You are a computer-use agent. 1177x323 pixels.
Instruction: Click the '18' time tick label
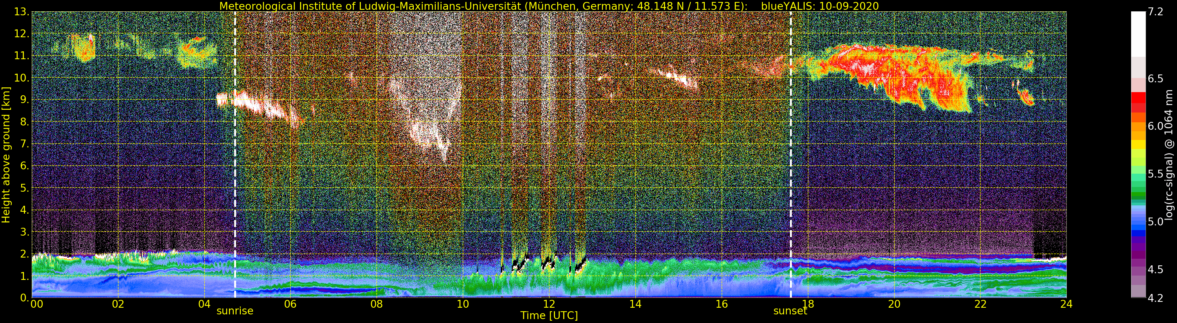pyautogui.click(x=808, y=304)
